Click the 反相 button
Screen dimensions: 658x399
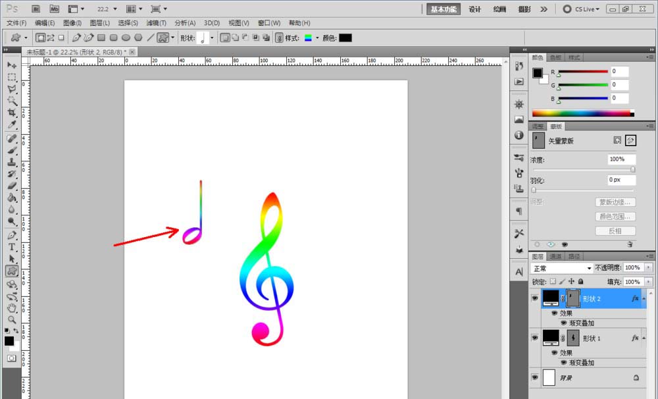click(x=615, y=231)
